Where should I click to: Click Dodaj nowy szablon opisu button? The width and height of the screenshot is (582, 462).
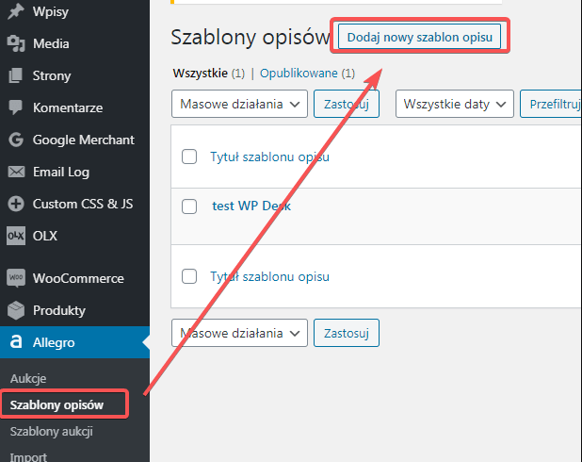(x=420, y=38)
